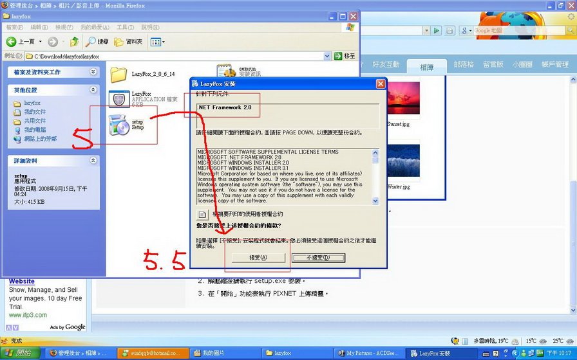Switch to the 部落格 tab in Firefox page

click(x=464, y=65)
